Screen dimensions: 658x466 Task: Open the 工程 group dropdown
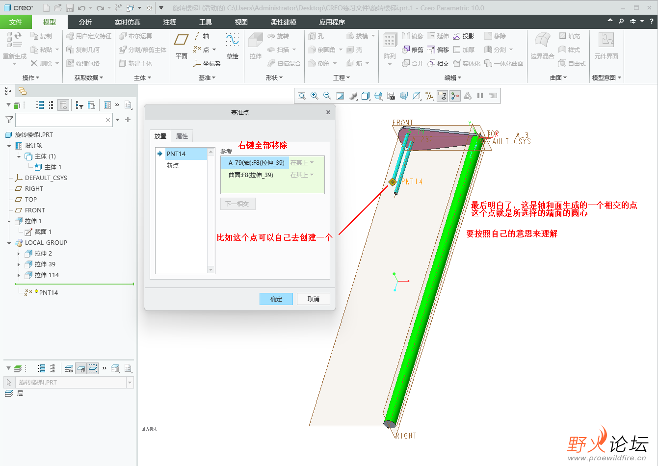[342, 78]
